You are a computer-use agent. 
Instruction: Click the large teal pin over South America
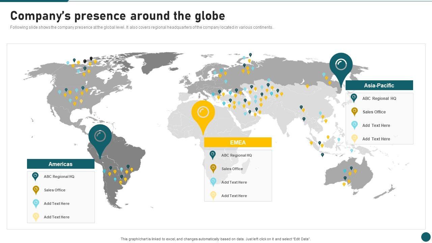click(100, 137)
